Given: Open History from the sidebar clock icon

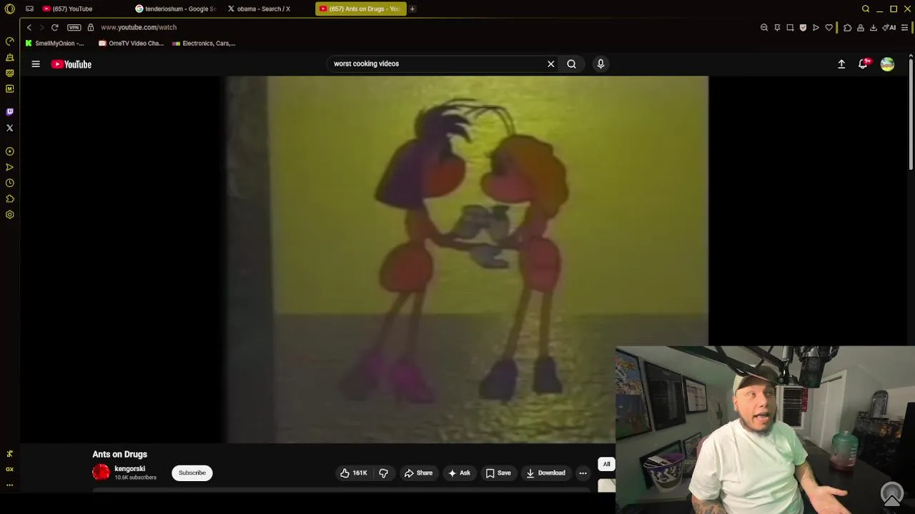Looking at the screenshot, I should coord(10,183).
